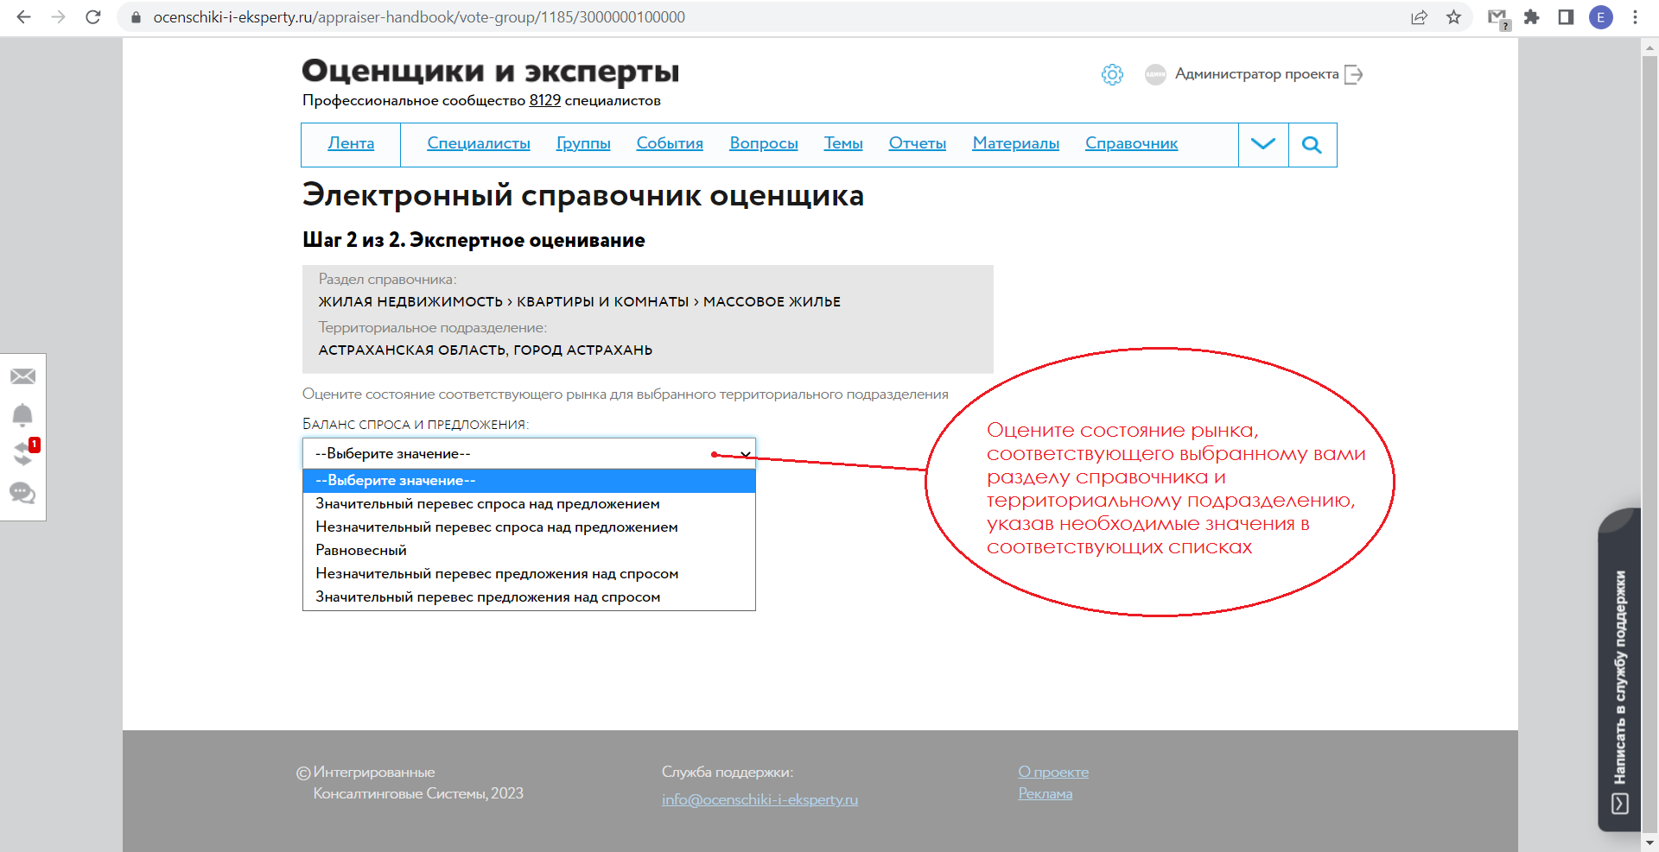Click the share page icon in address bar
The height and width of the screenshot is (852, 1659).
coord(1419,17)
